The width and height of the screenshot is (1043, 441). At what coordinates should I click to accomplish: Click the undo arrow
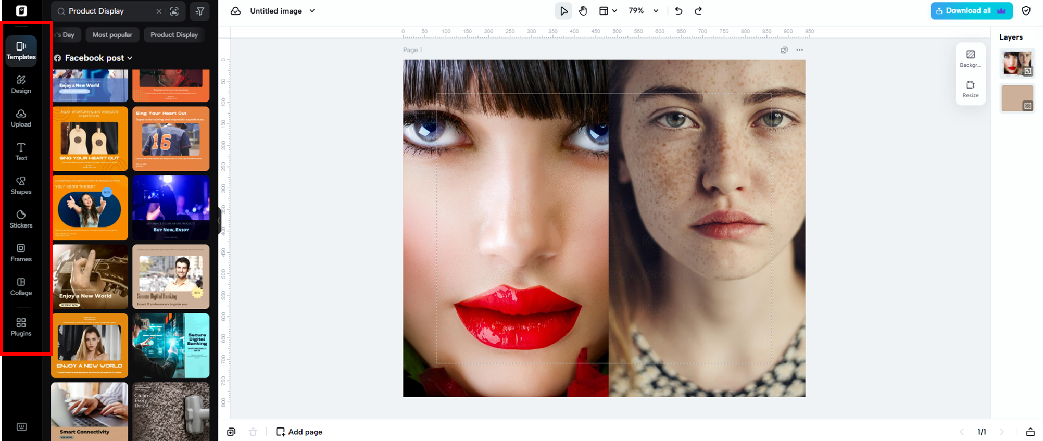click(678, 11)
